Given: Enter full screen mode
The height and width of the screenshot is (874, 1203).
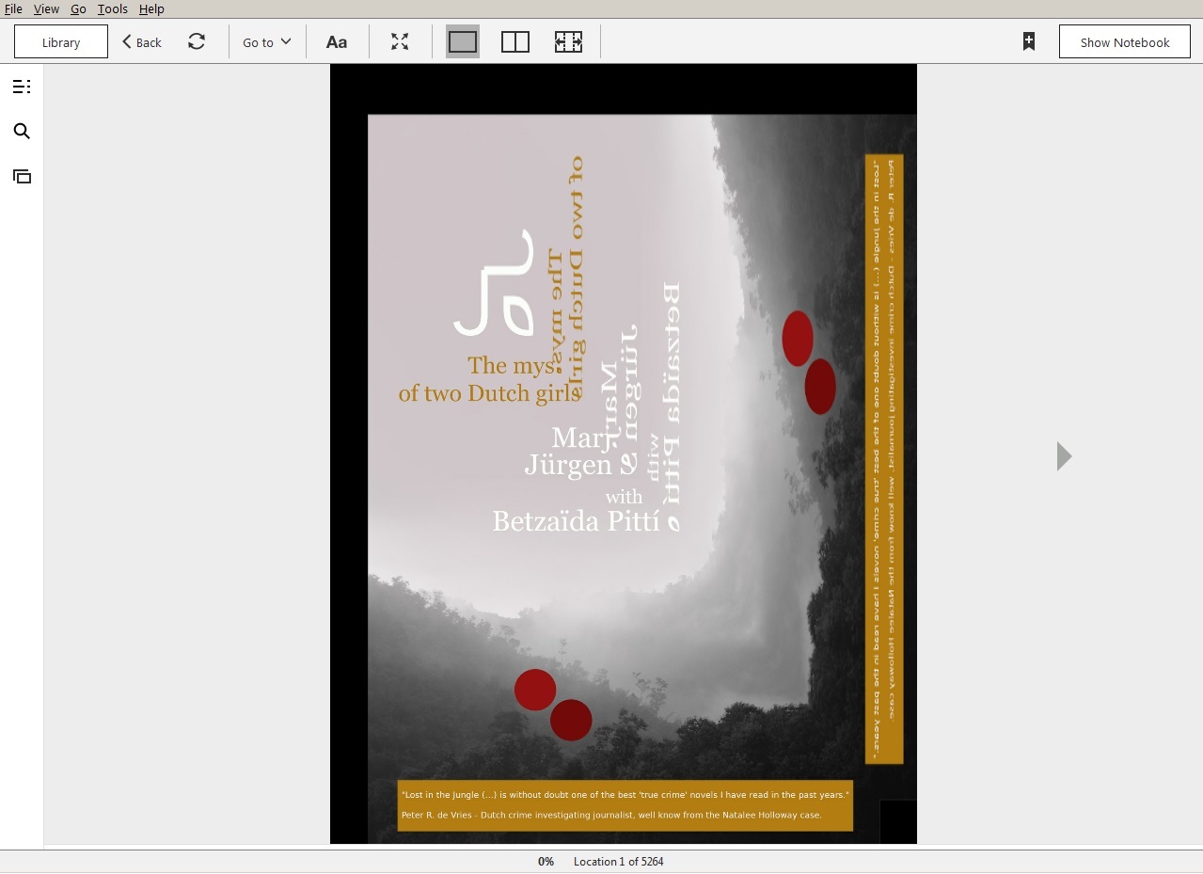Looking at the screenshot, I should click(x=400, y=42).
